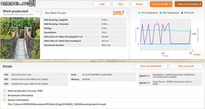
Task: Click Video Chat encoding v2 row
Action: tap(85, 41)
